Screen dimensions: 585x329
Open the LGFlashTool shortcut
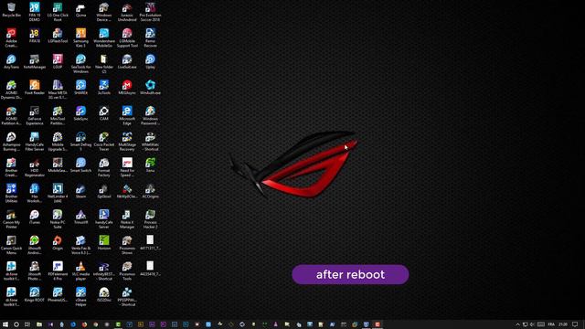[x=58, y=36]
